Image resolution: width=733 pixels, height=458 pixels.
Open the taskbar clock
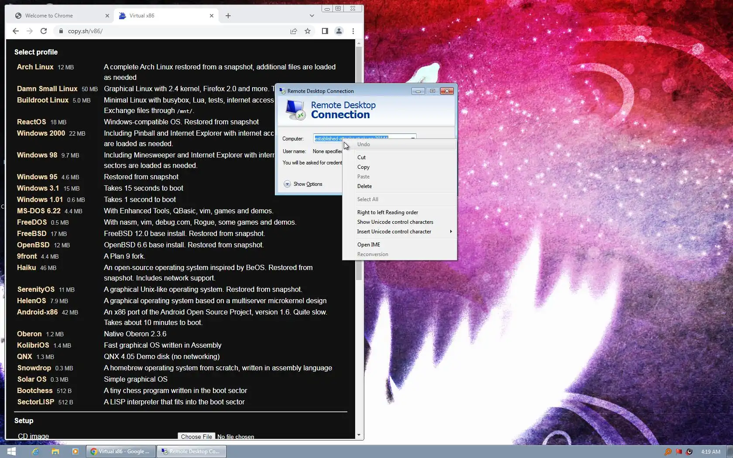point(711,452)
